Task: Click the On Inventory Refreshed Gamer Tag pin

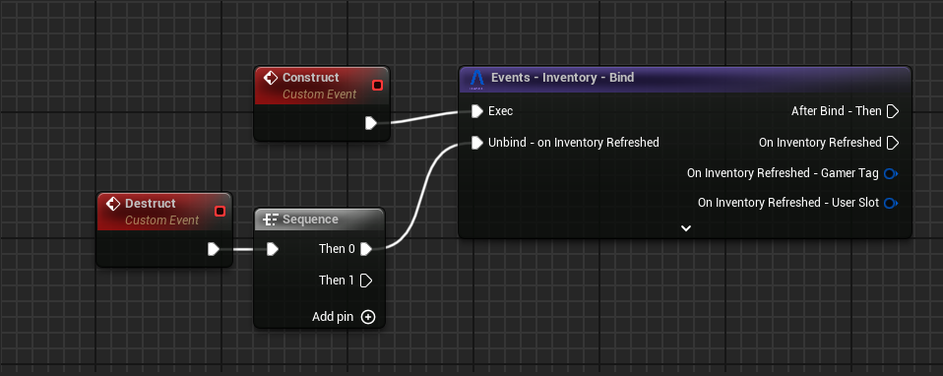Action: pos(891,174)
